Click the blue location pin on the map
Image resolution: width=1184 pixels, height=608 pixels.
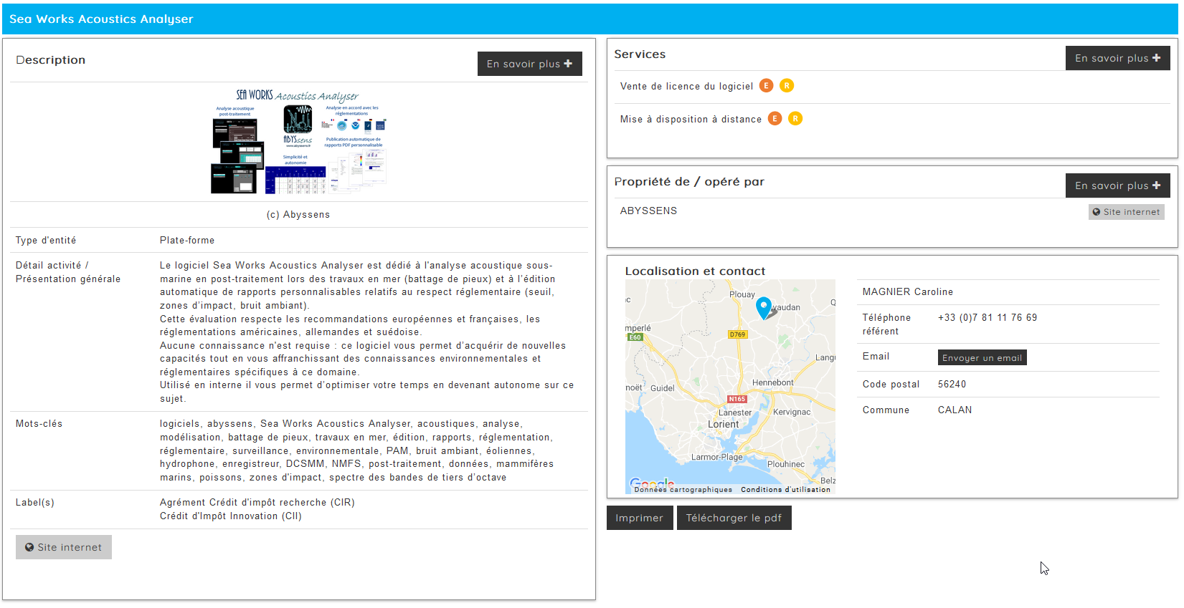[764, 307]
